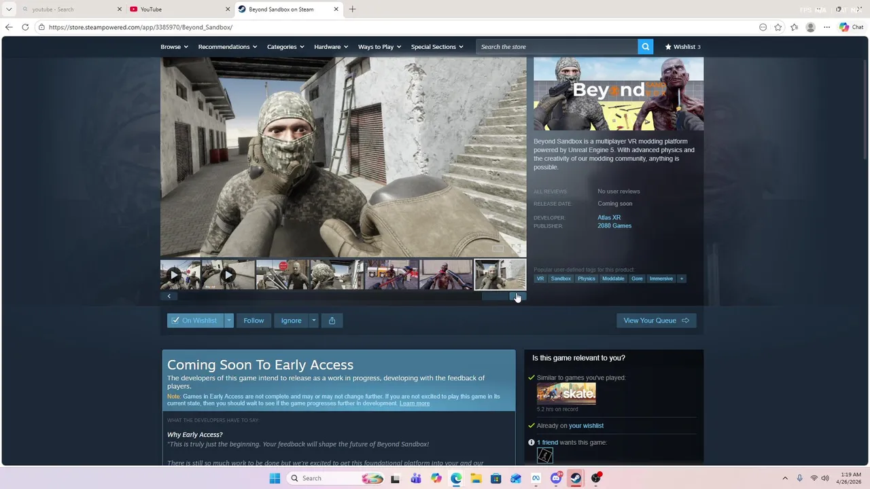Open the favorites list icon
The height and width of the screenshot is (489, 870).
(794, 27)
